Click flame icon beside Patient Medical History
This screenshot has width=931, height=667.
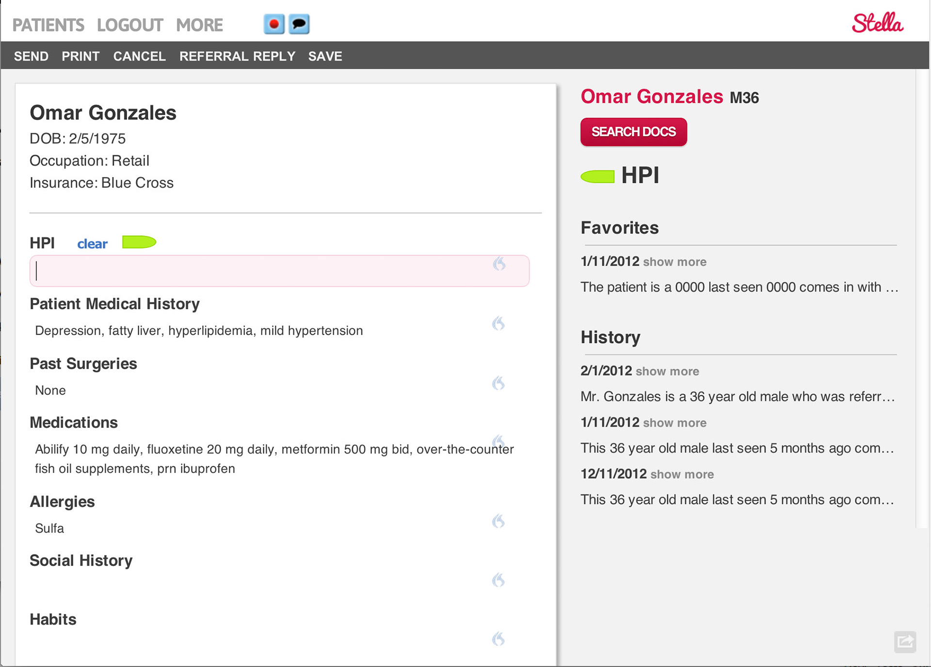click(x=498, y=324)
